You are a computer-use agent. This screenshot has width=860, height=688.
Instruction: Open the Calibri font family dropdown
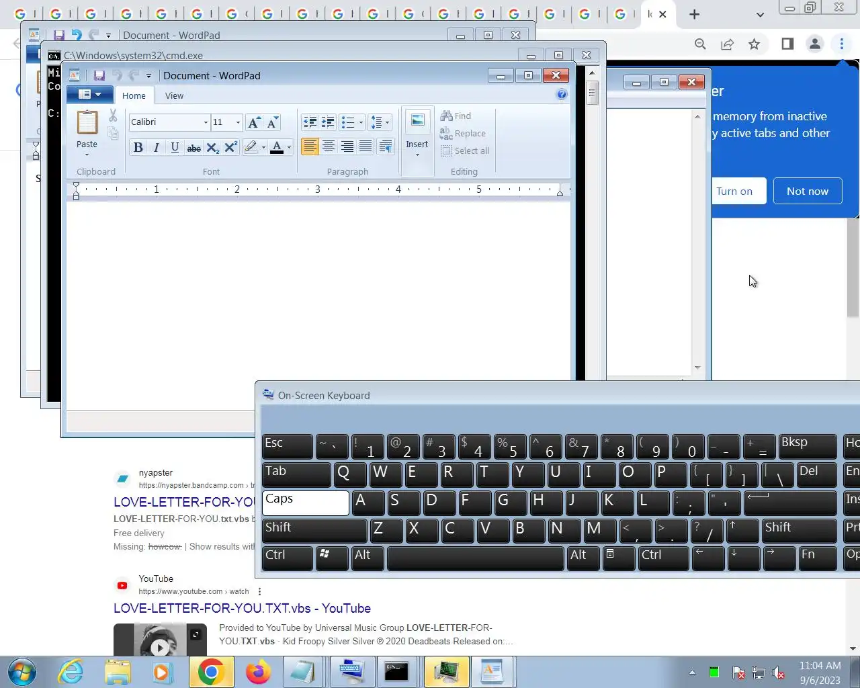(x=206, y=122)
